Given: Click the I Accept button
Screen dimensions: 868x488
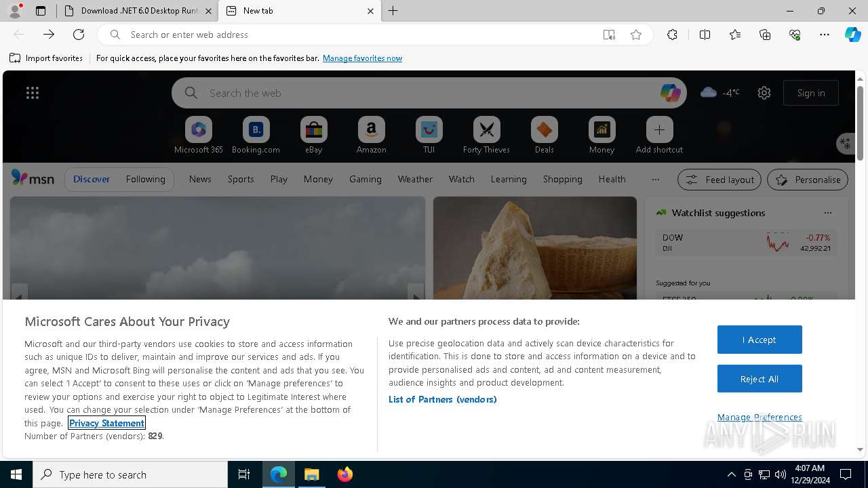Looking at the screenshot, I should pyautogui.click(x=759, y=340).
